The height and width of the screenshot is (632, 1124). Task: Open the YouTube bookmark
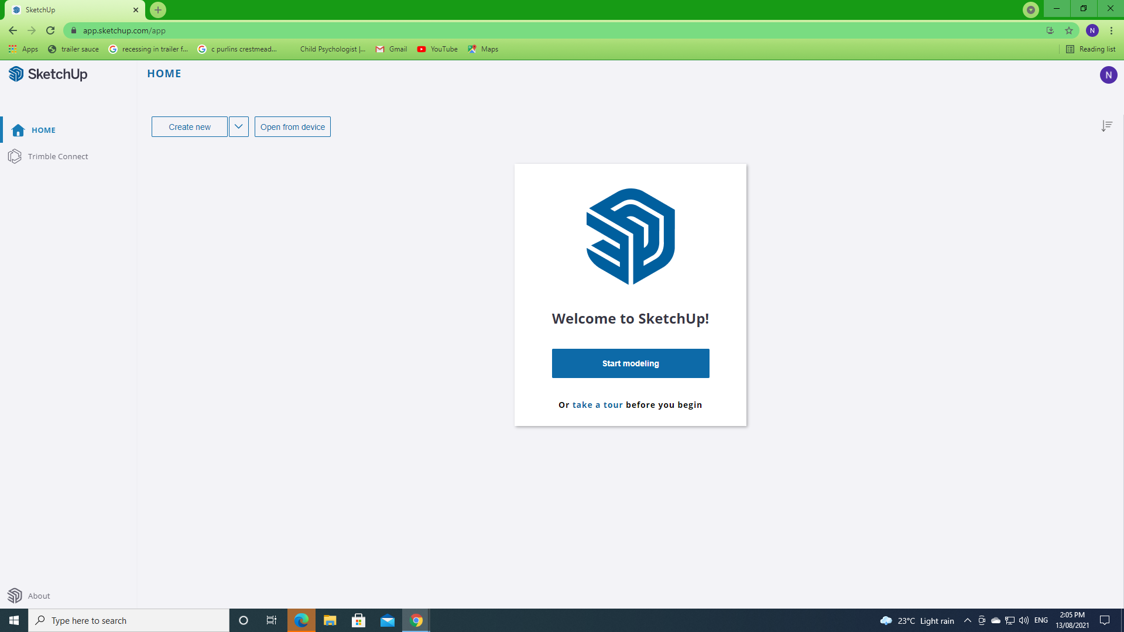pos(437,49)
